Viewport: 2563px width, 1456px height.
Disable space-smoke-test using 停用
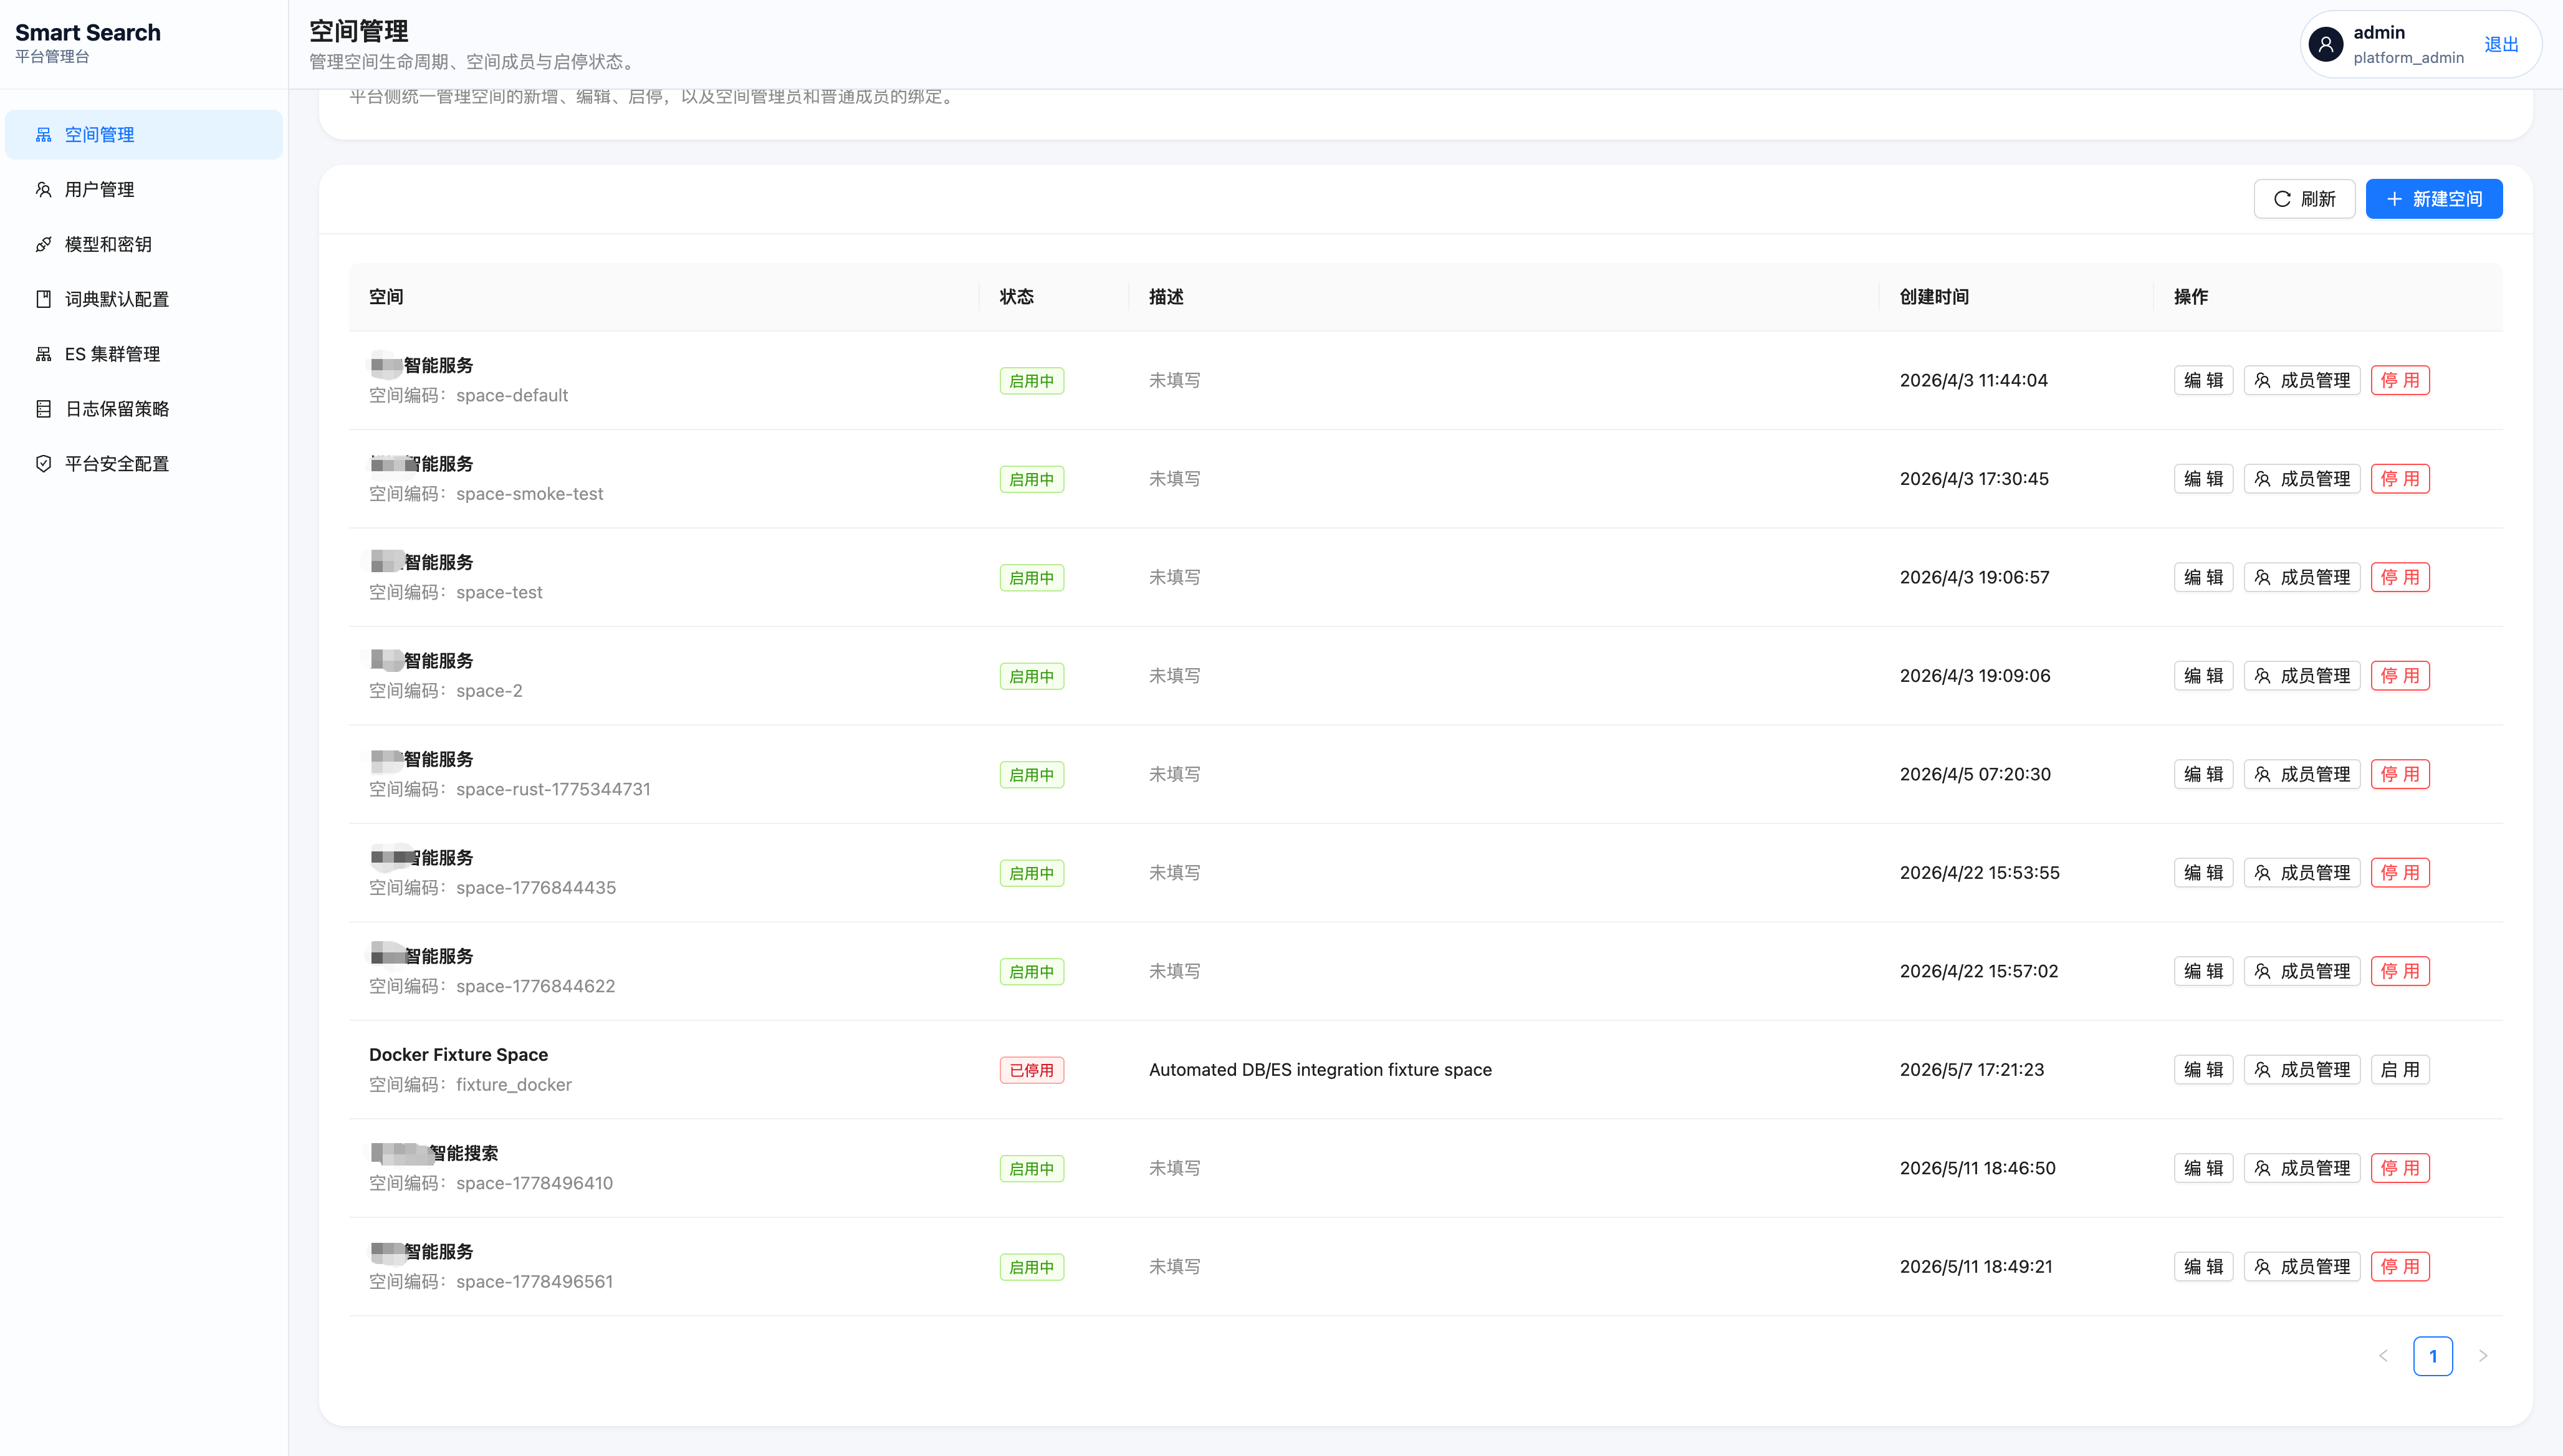2399,479
